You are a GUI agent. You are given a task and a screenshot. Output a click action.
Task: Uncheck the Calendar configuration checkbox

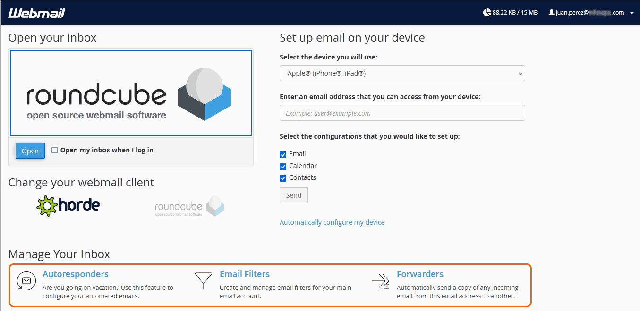click(283, 166)
